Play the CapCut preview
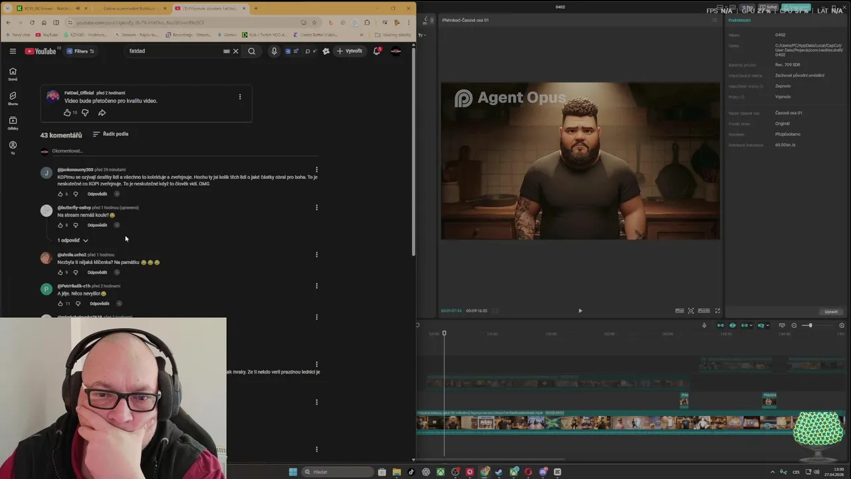Image resolution: width=851 pixels, height=479 pixels. (x=580, y=311)
